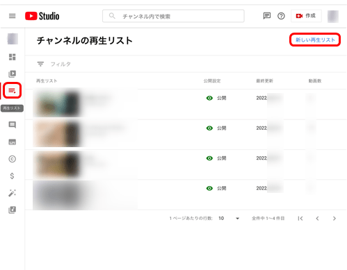Click the channel avatar in the sidebar

point(13,39)
